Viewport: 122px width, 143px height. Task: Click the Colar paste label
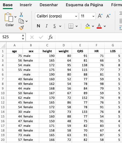(10, 25)
